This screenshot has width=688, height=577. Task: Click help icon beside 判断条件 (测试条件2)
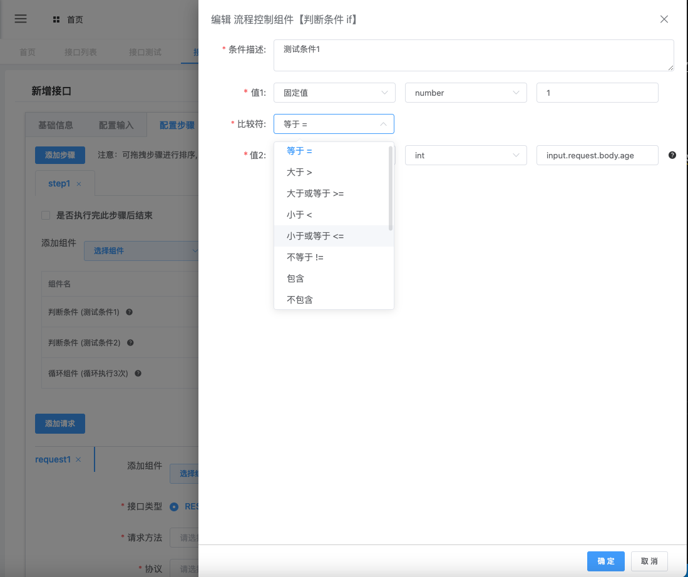point(130,343)
